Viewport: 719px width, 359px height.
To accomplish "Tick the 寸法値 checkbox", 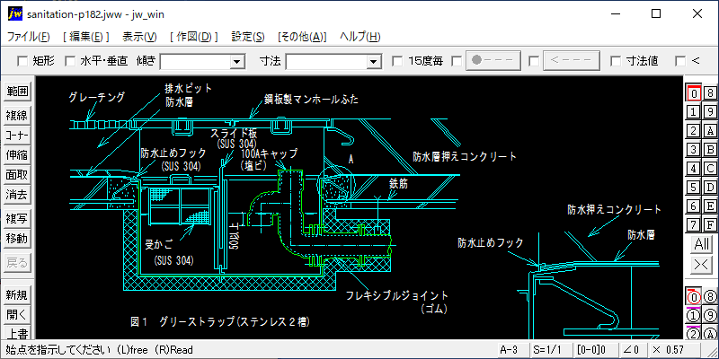I will coord(615,61).
